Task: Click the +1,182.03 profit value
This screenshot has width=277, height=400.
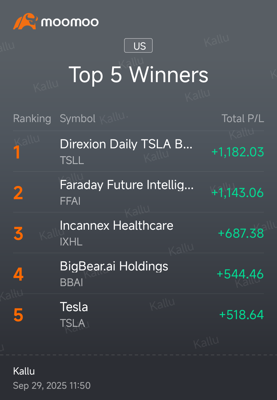Action: 238,152
